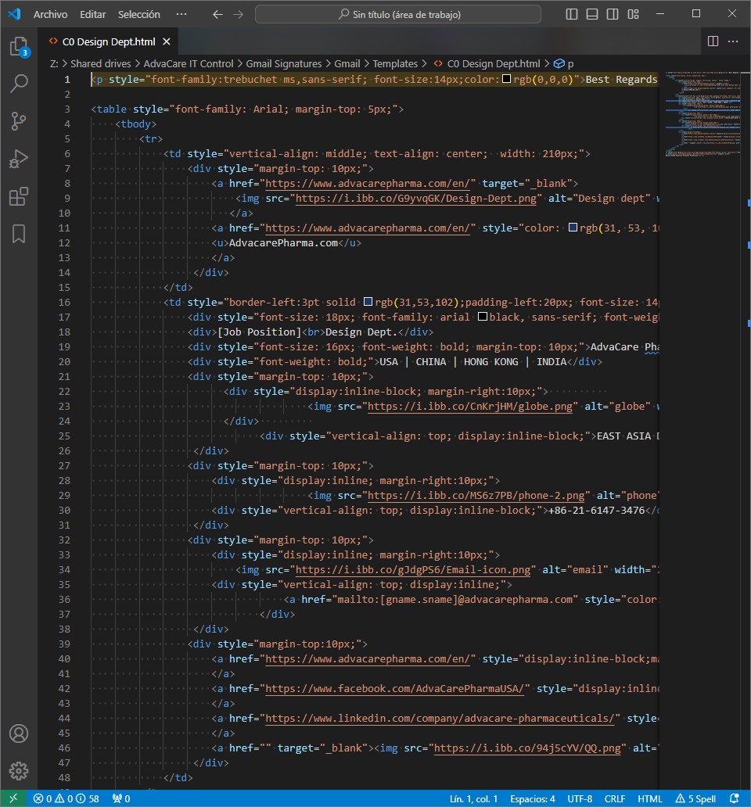Click the Design-Dept.png image URL on line 9
Viewport: 751px width, 807px height.
pyautogui.click(x=416, y=199)
